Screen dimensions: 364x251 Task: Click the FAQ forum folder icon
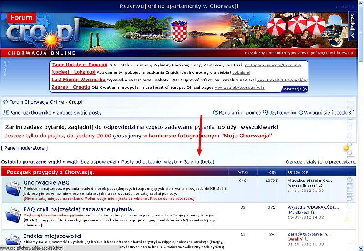[x=11, y=215]
